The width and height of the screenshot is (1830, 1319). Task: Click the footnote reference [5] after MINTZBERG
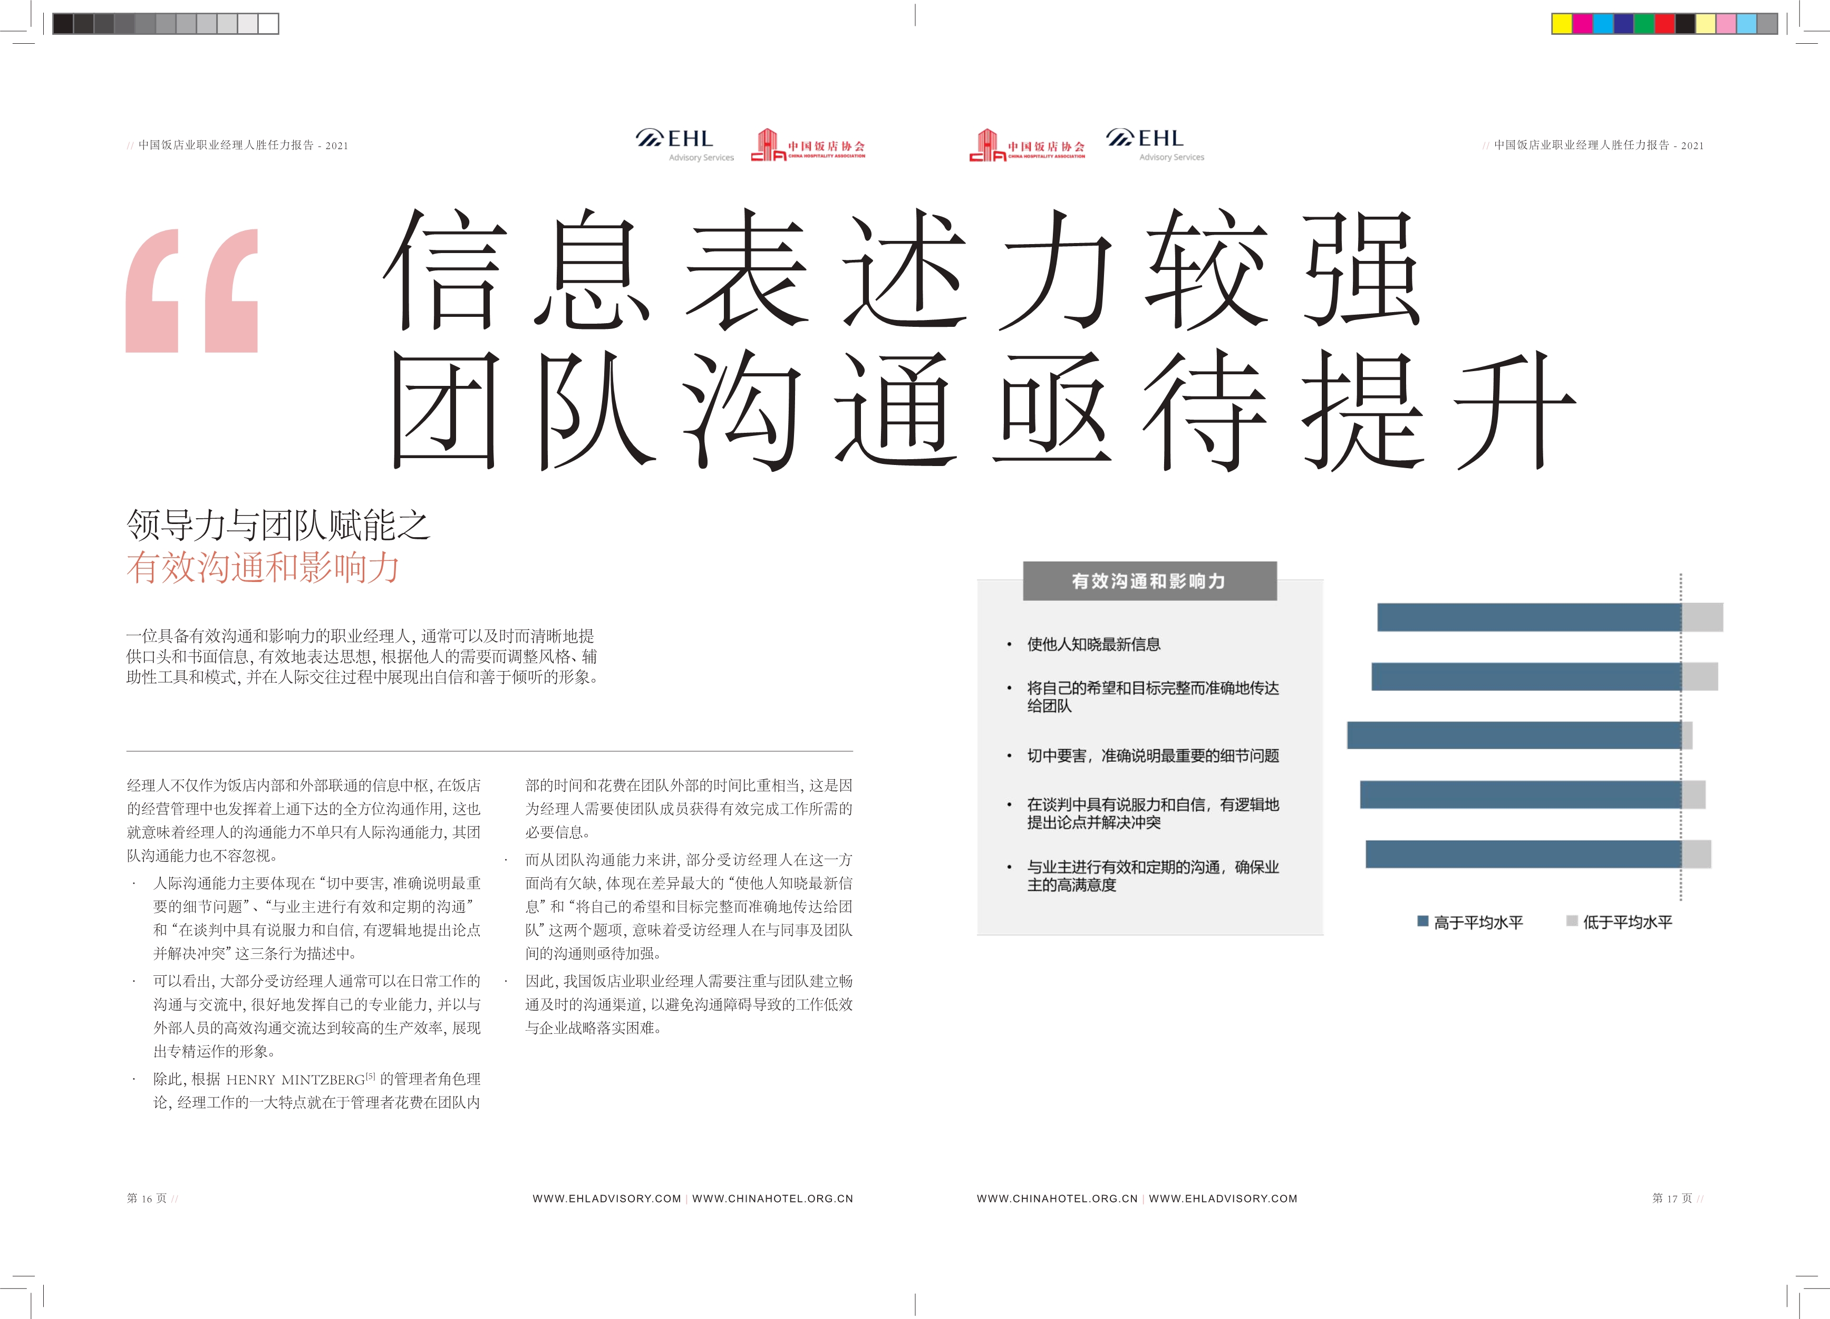point(370,1076)
